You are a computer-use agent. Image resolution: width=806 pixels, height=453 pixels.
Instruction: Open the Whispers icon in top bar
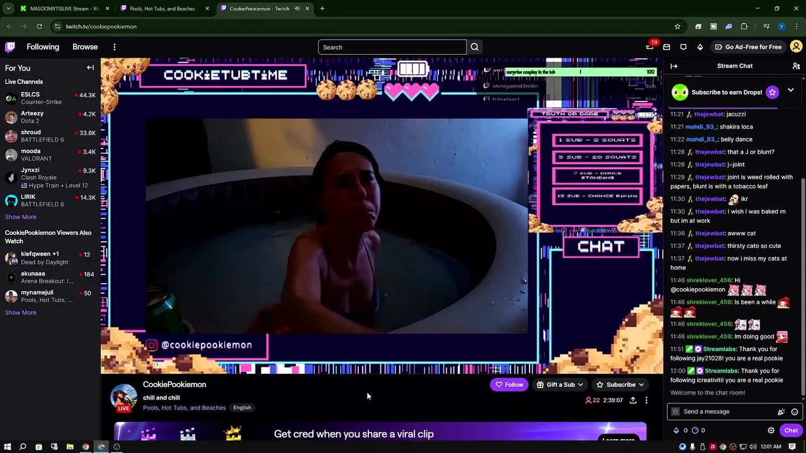tap(666, 47)
